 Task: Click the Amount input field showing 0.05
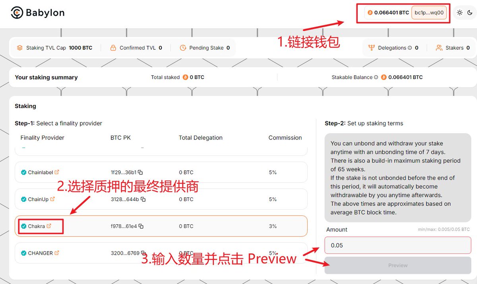point(397,245)
